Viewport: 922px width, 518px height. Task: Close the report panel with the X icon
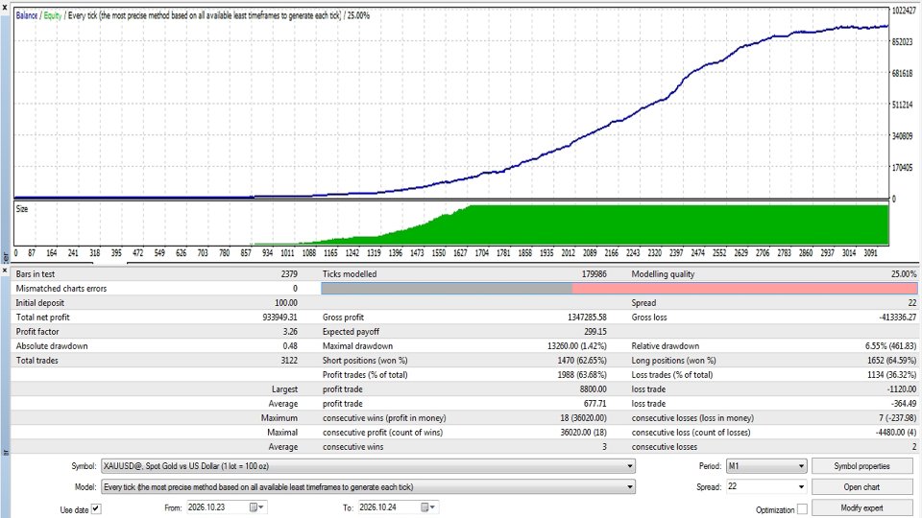coord(5,271)
